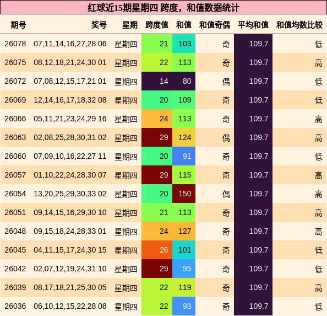This screenshot has height=316, width=327.
Task: Select issue number 26063
Action: coord(15,137)
